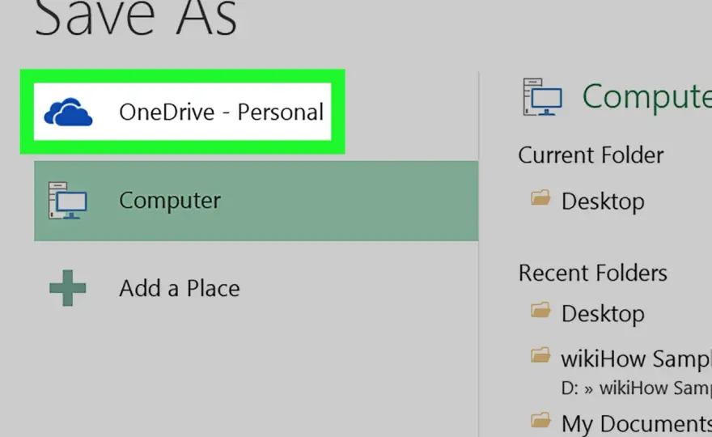This screenshot has height=437, width=712.
Task: Click the green plus icon
Action: click(68, 288)
